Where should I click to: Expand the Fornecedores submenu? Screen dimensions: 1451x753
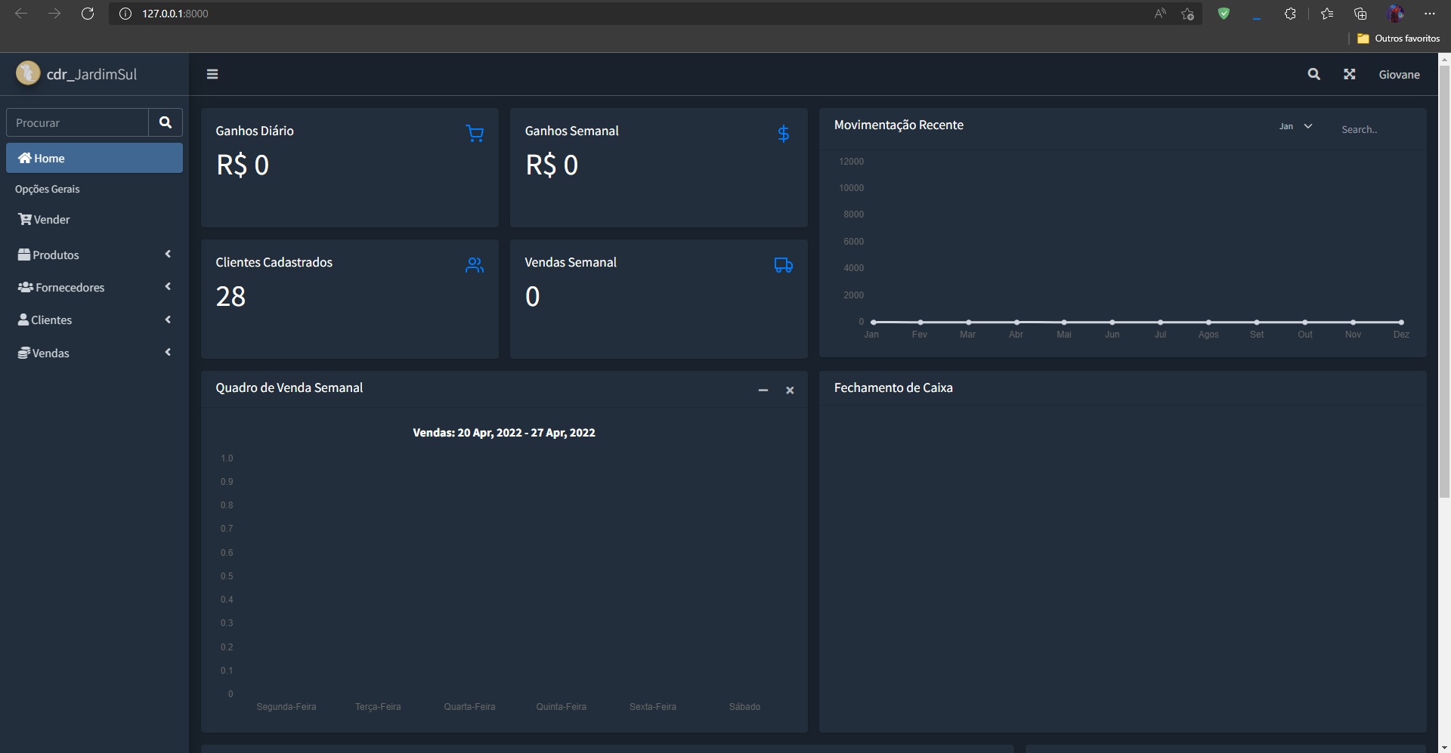point(168,286)
